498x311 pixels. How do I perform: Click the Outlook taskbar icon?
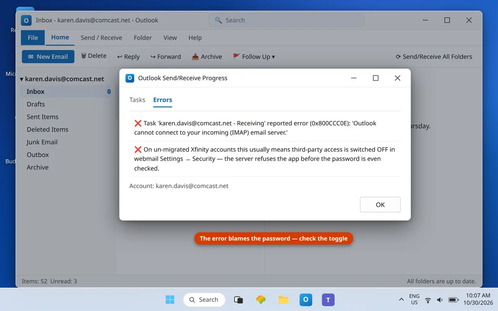305,299
